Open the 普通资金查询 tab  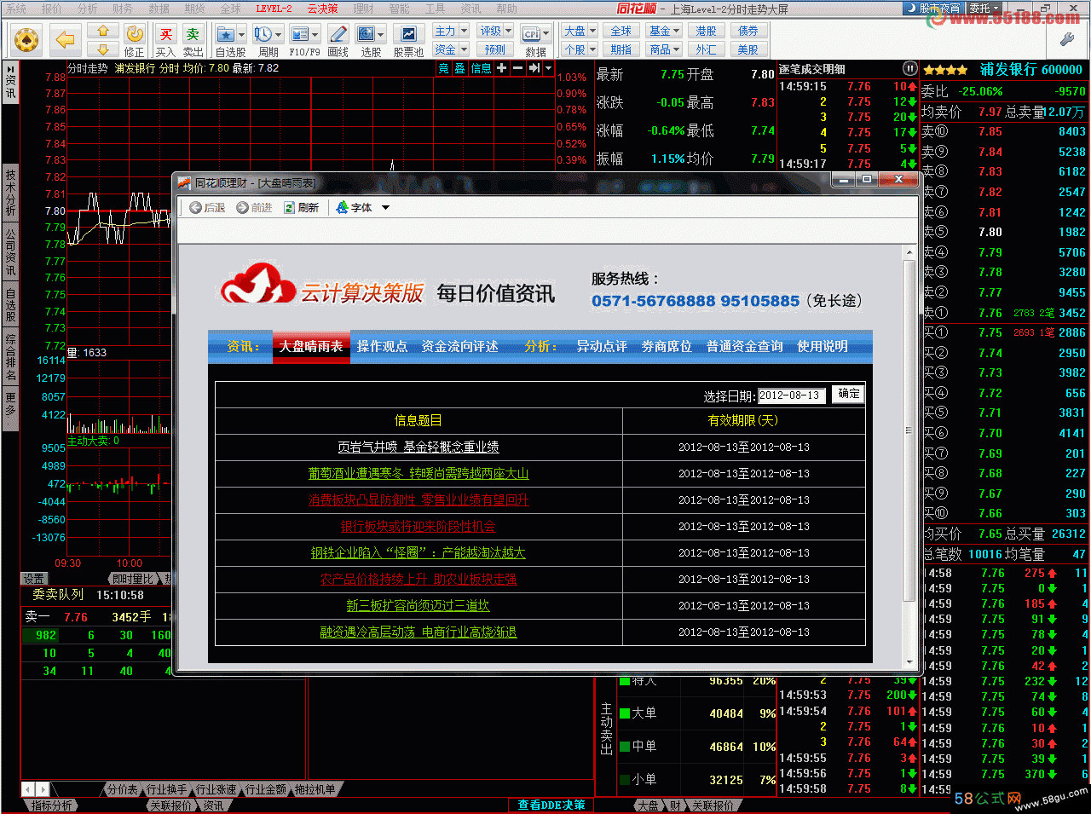tap(744, 346)
